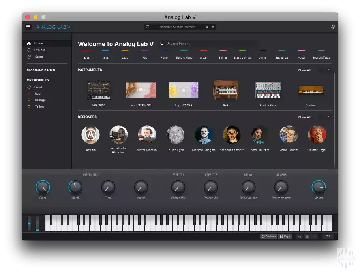The width and height of the screenshot is (360, 272).
Task: Select the Clavinet instrument
Action: (x=311, y=93)
